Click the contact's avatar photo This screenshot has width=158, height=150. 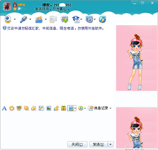(7, 6)
